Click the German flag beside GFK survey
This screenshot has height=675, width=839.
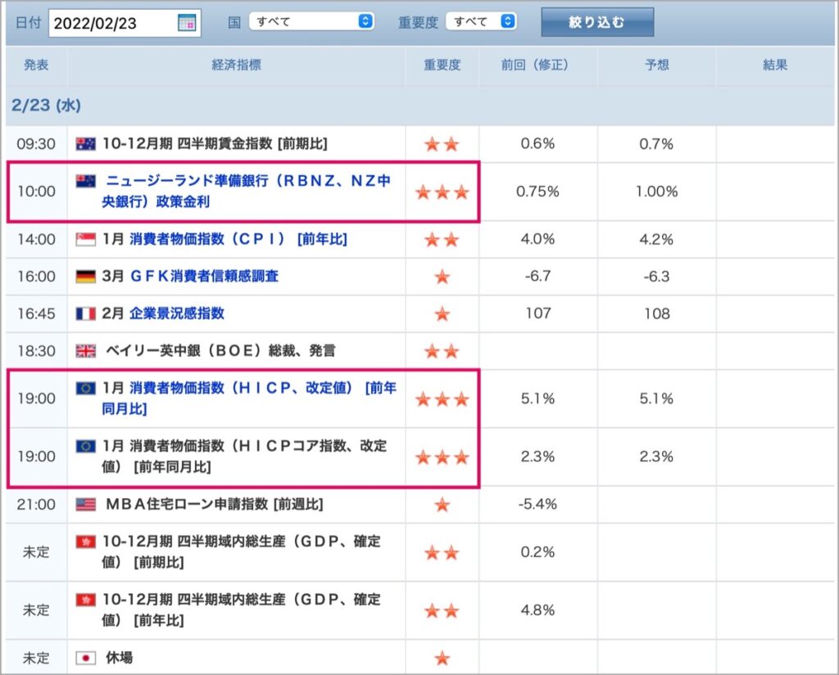pos(85,276)
